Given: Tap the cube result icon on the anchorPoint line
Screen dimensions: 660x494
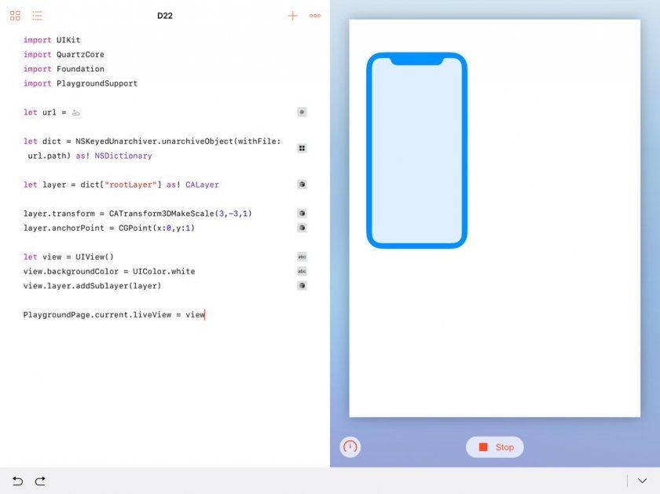Looking at the screenshot, I should coord(302,228).
